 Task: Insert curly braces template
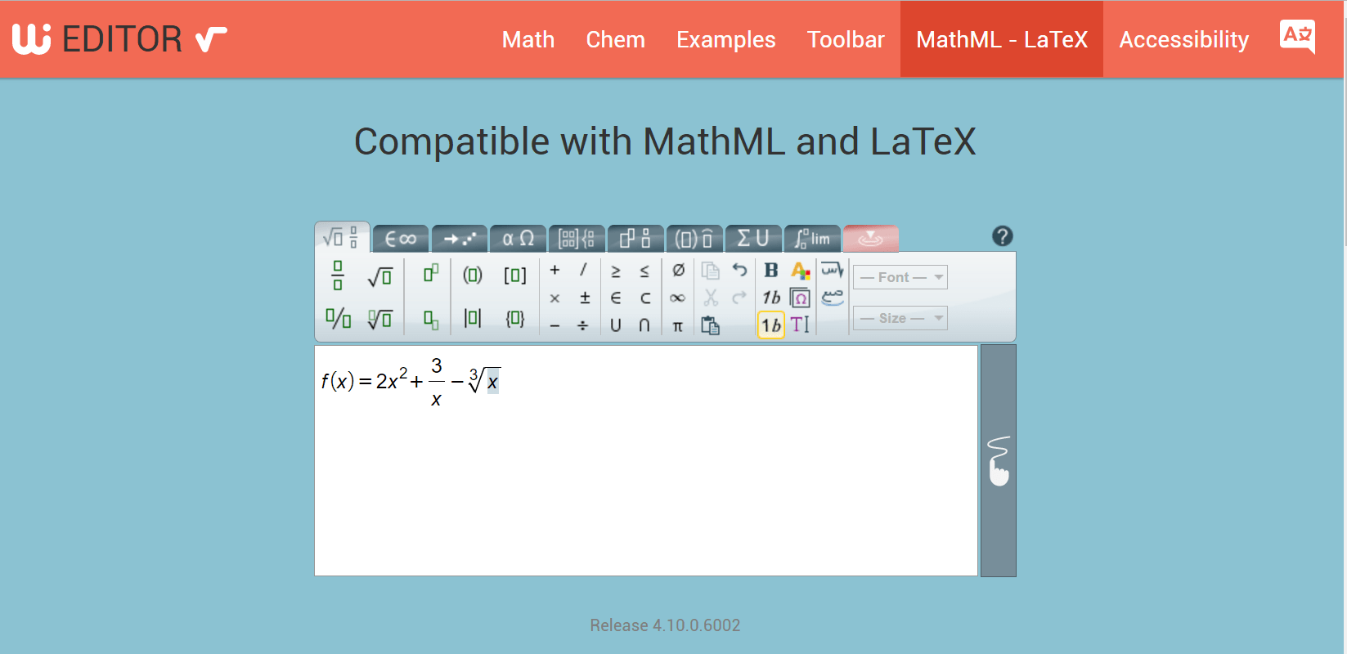pos(515,318)
